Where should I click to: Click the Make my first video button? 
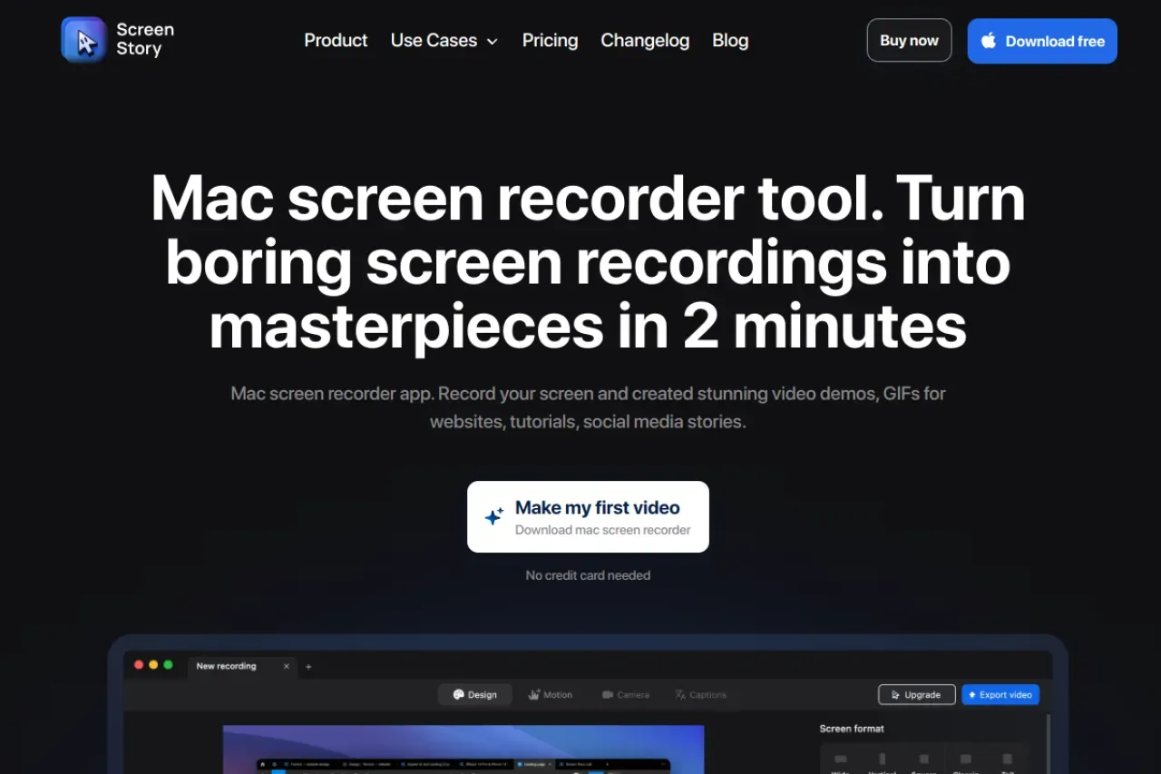click(588, 516)
